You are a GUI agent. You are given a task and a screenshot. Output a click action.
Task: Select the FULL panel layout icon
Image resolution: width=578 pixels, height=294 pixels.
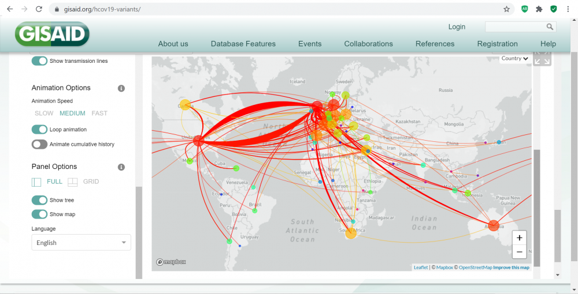(x=36, y=182)
